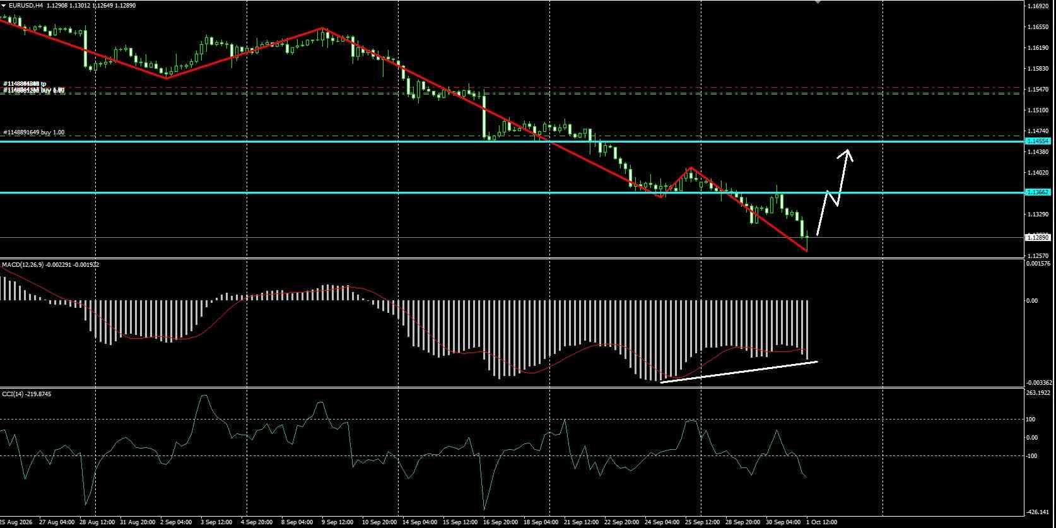Select the current price 1.12890 label
This screenshot has height=528, width=1056.
pos(1037,238)
